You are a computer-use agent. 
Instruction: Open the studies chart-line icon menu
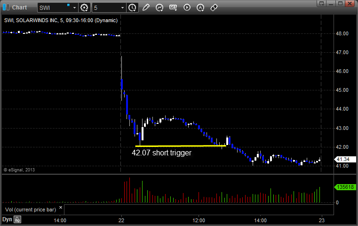point(159,8)
